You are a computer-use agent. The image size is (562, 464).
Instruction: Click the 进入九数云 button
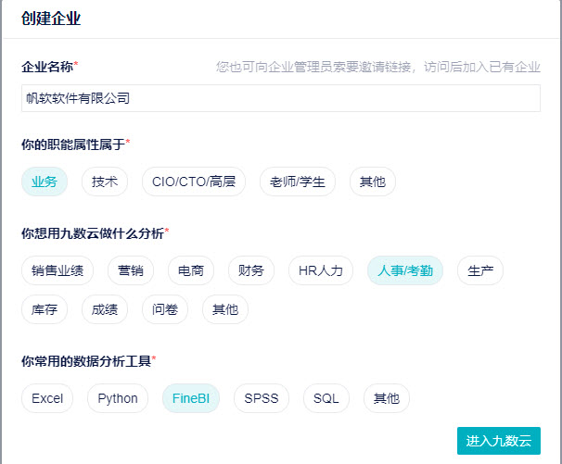[x=499, y=441]
